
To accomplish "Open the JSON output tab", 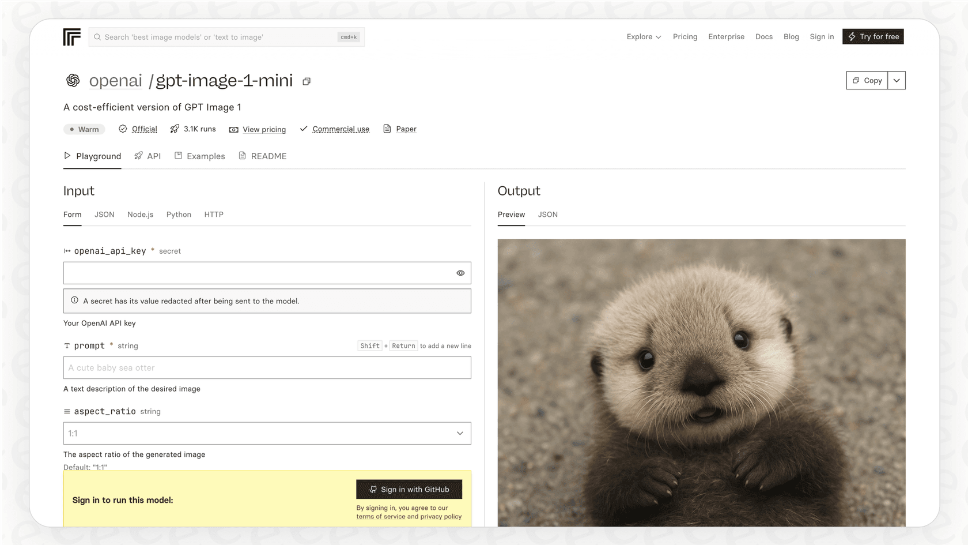I will (x=547, y=214).
